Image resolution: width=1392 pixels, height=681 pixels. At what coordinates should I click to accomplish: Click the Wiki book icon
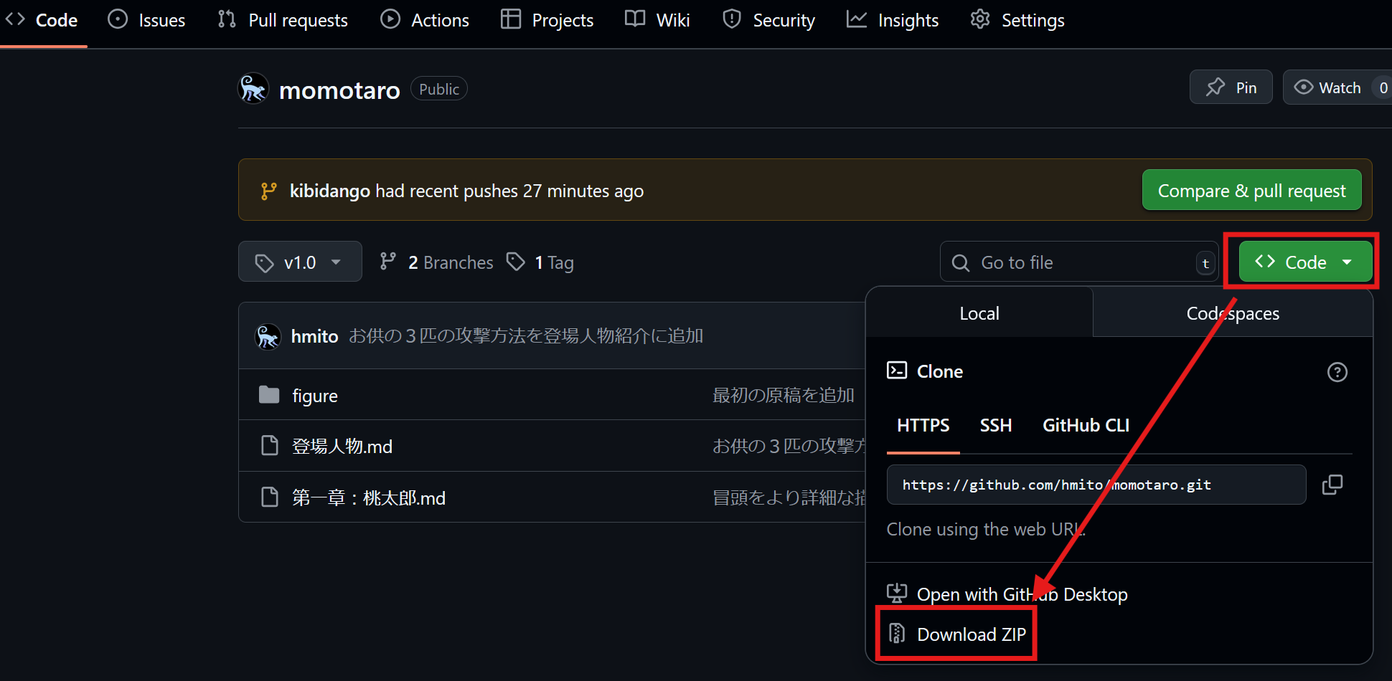[635, 19]
